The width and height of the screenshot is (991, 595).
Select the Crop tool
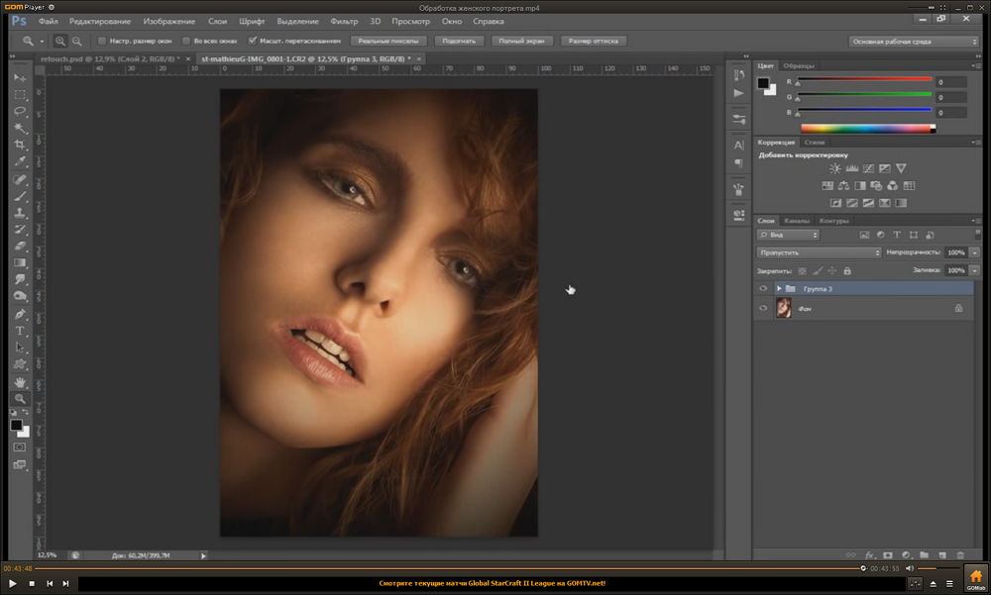pyautogui.click(x=20, y=145)
